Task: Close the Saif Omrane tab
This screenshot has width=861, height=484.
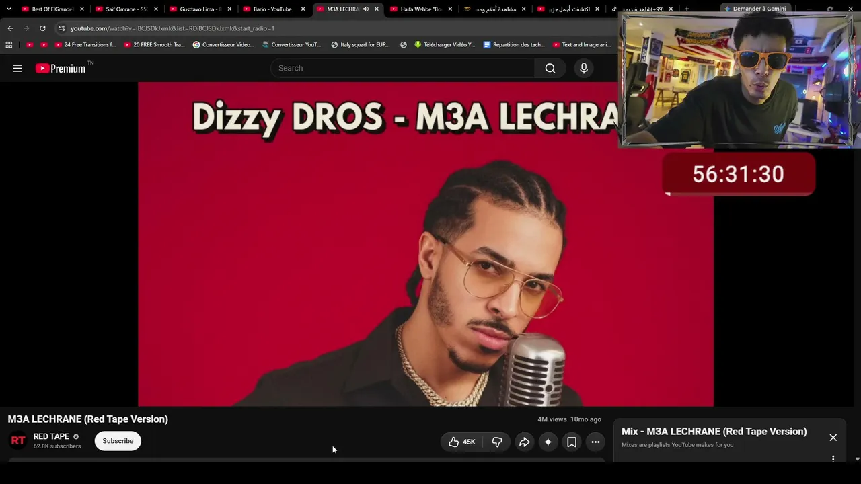Action: pyautogui.click(x=155, y=9)
